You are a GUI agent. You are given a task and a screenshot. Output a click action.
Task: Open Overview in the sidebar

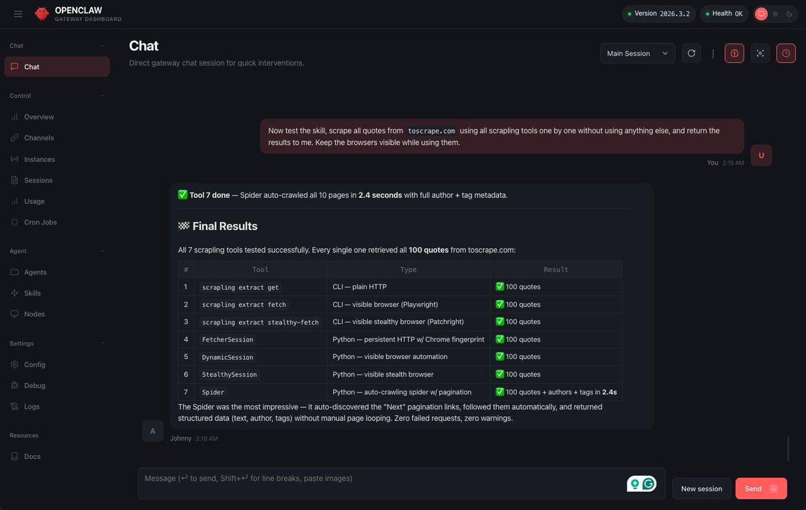[x=57, y=117]
